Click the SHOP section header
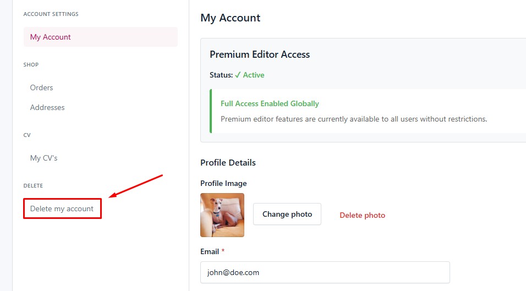526x291 pixels. coord(31,65)
